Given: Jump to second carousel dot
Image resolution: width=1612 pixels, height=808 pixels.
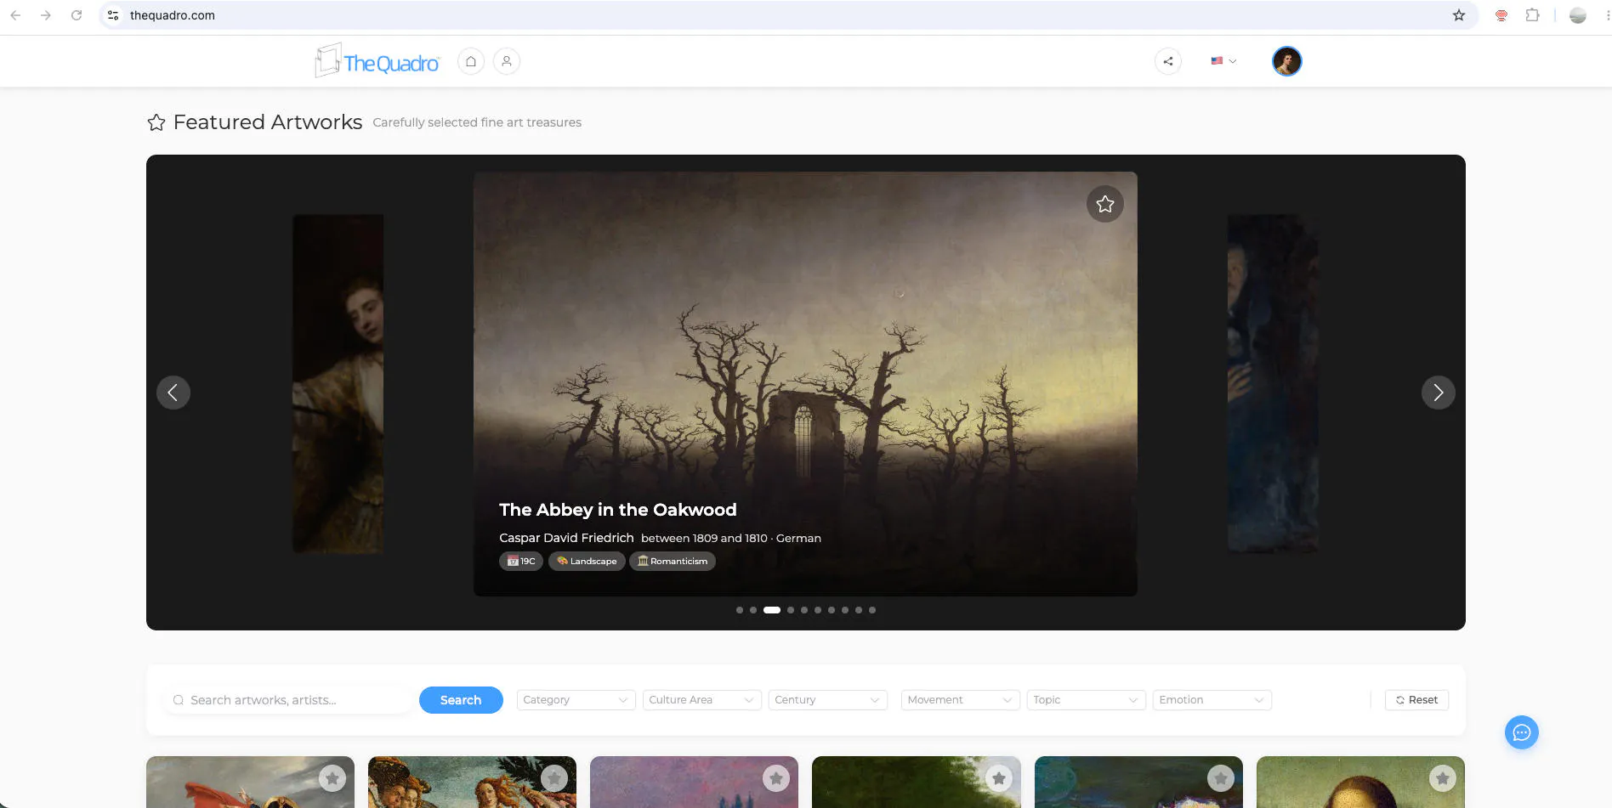Looking at the screenshot, I should (753, 610).
